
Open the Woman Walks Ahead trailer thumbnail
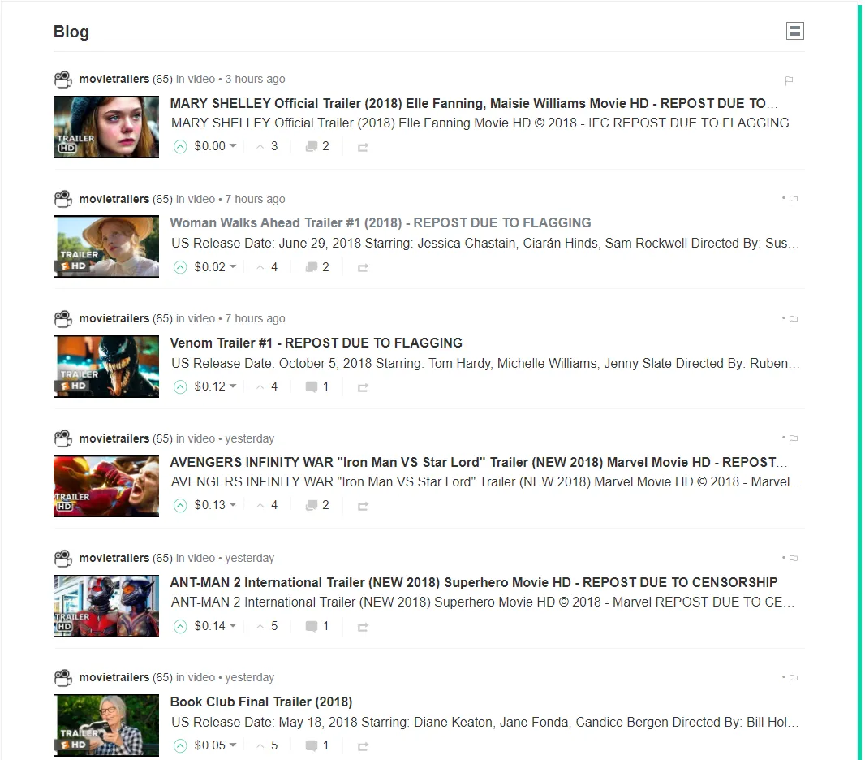point(106,247)
